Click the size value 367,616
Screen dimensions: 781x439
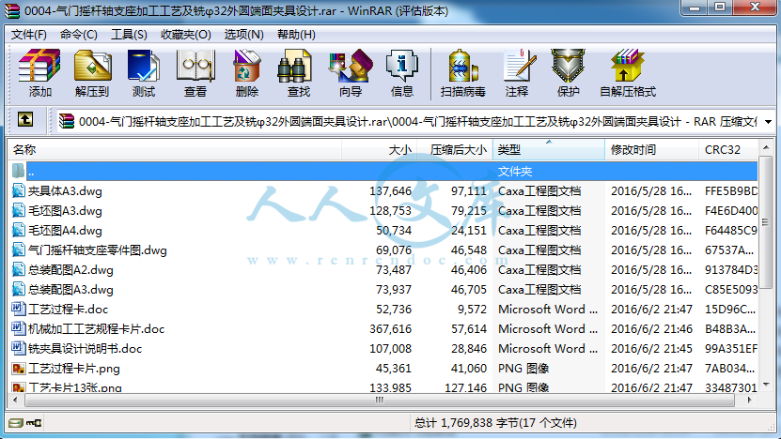pyautogui.click(x=391, y=329)
